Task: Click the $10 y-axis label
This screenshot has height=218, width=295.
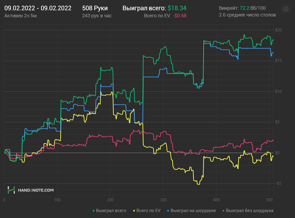Action: pos(278,92)
